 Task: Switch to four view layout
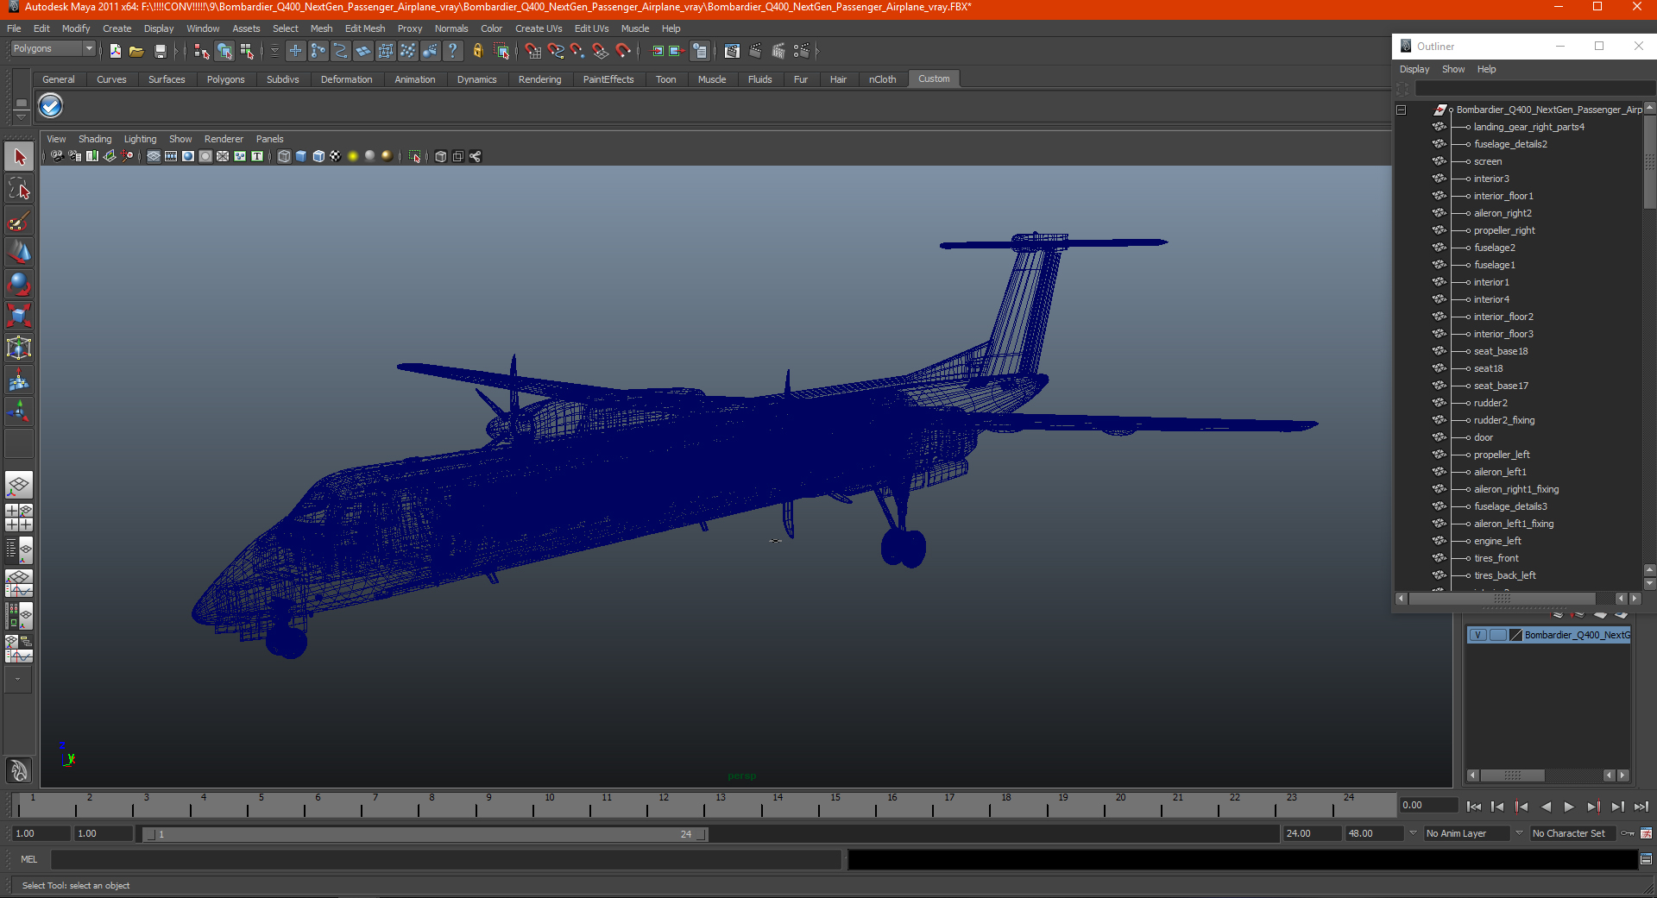click(x=19, y=518)
